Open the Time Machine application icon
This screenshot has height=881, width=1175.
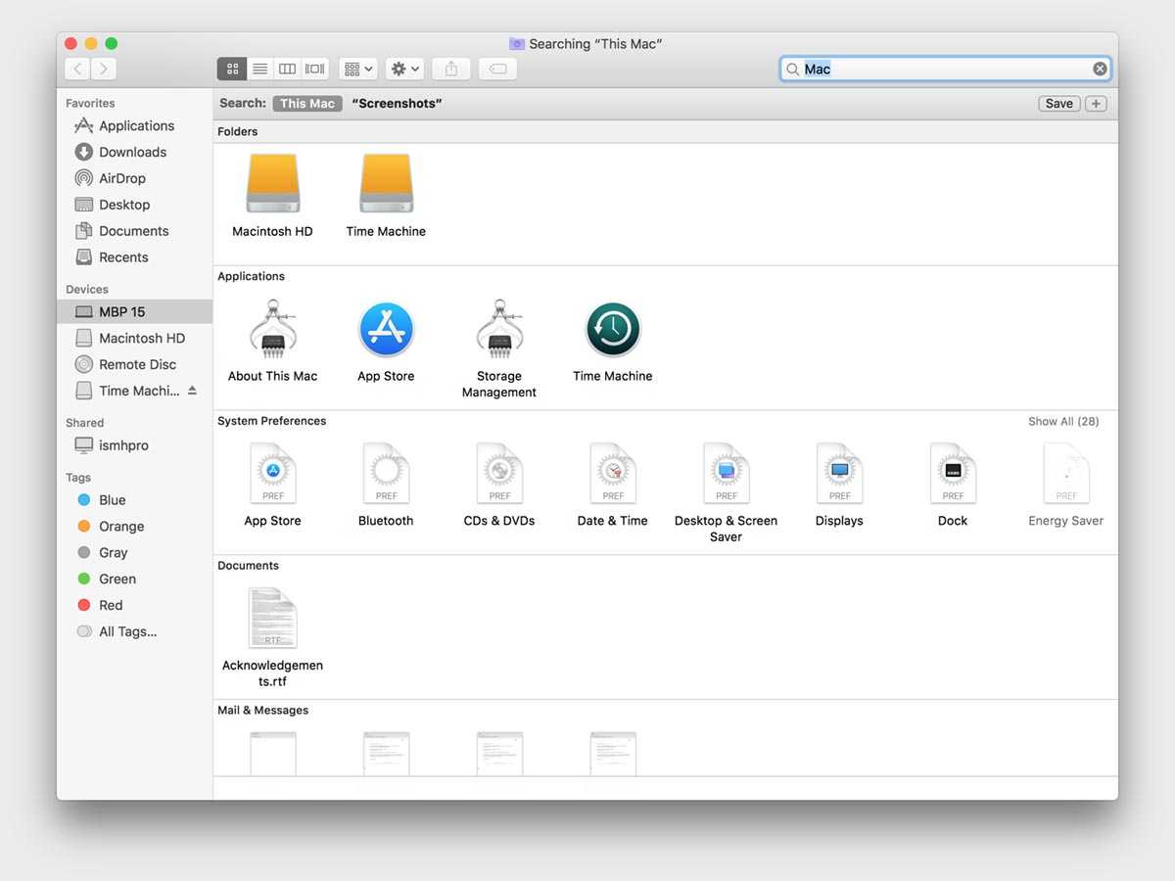(612, 331)
